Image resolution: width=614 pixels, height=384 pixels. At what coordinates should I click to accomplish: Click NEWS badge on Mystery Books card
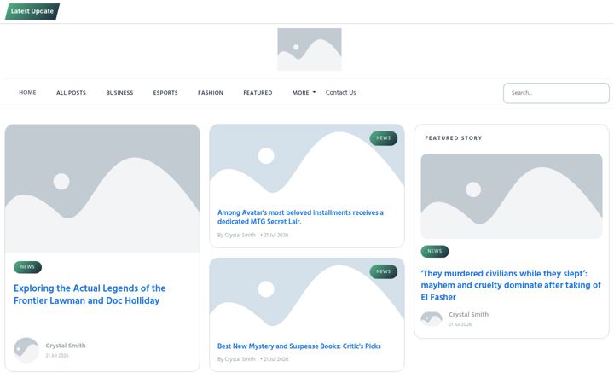(x=384, y=271)
